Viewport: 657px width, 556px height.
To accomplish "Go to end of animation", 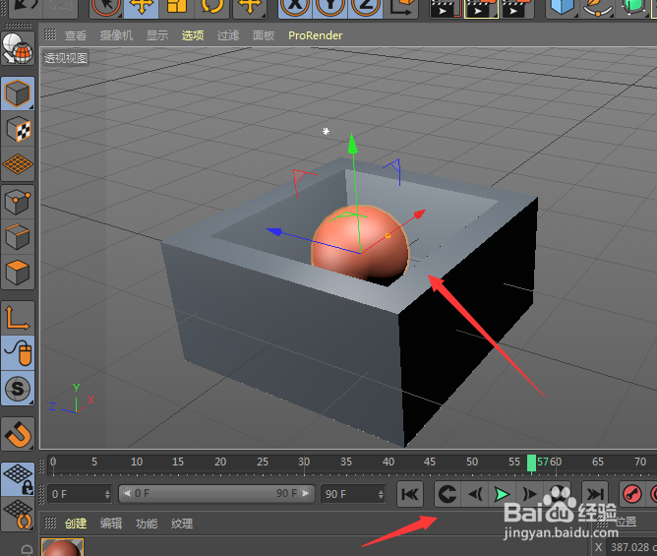I will point(595,494).
